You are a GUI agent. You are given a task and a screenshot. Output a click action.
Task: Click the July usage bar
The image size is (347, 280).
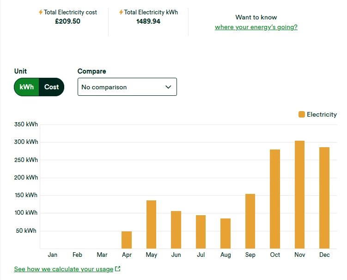pyautogui.click(x=201, y=232)
